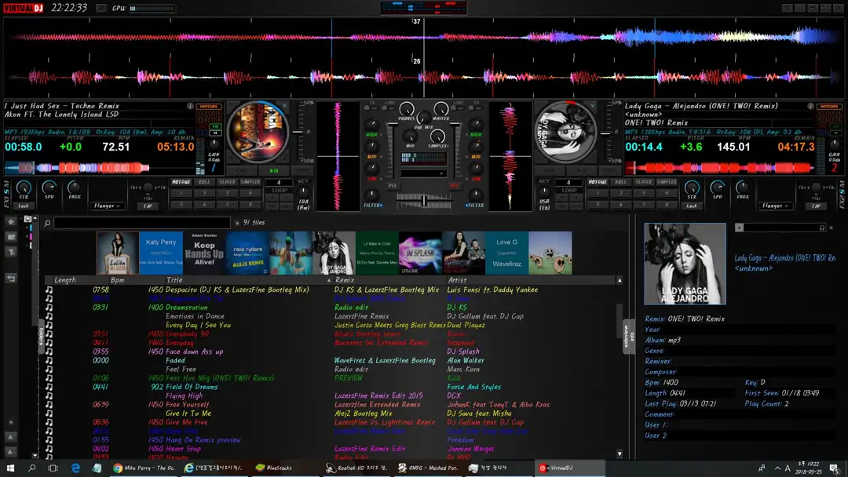Toggle right deck play/pause button
The image size is (848, 477).
pos(581,171)
